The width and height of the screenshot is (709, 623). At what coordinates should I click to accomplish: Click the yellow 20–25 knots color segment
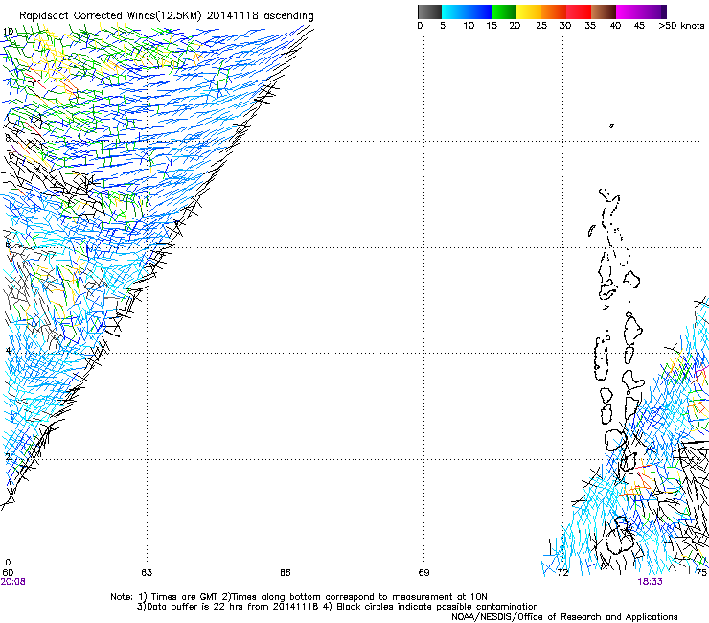coord(529,12)
